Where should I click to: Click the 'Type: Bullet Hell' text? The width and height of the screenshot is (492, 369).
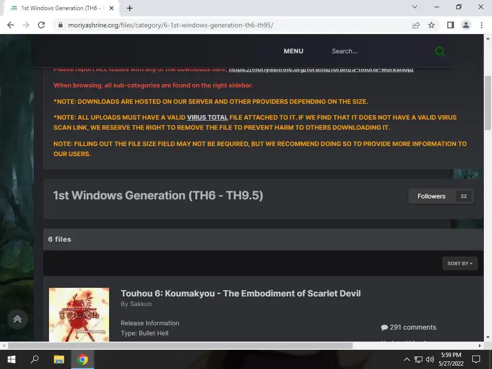coord(145,333)
